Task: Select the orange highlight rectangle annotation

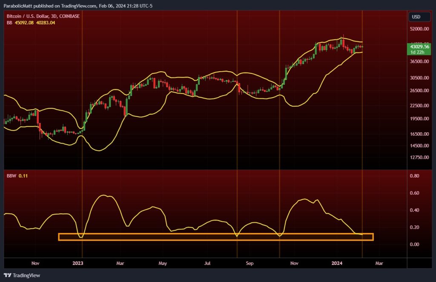Action: pos(216,236)
